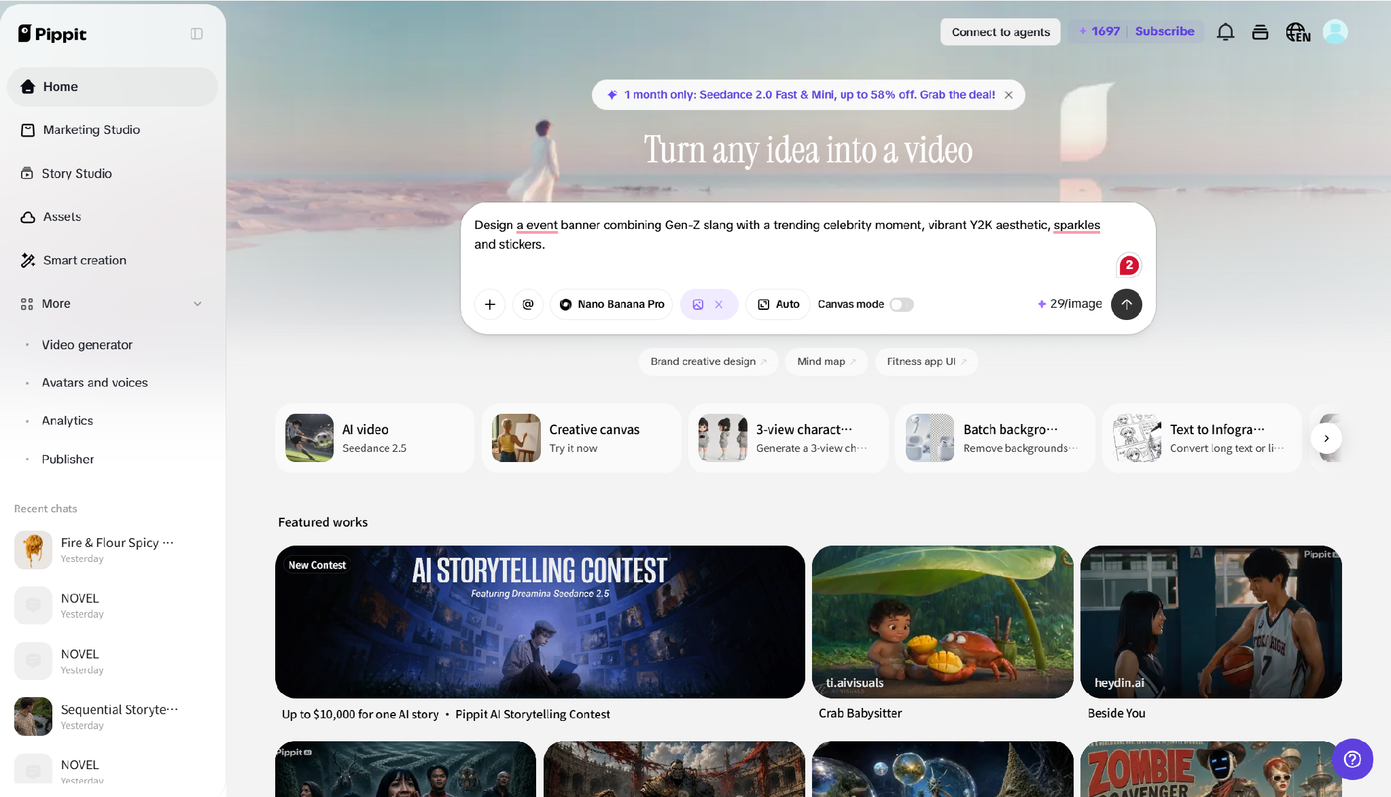Image resolution: width=1391 pixels, height=797 pixels.
Task: Click the More grid icon
Action: [x=27, y=304]
